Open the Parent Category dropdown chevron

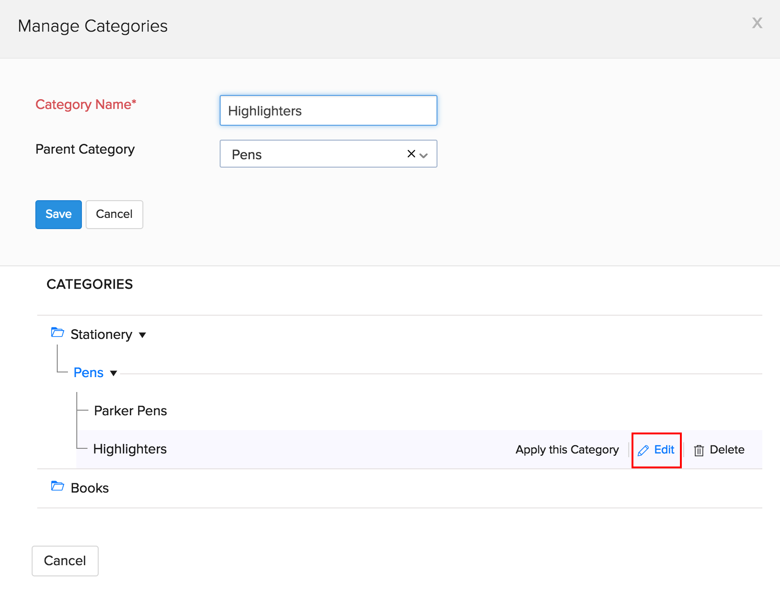(424, 155)
